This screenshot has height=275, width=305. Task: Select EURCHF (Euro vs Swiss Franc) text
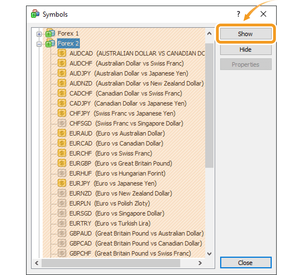111,153
